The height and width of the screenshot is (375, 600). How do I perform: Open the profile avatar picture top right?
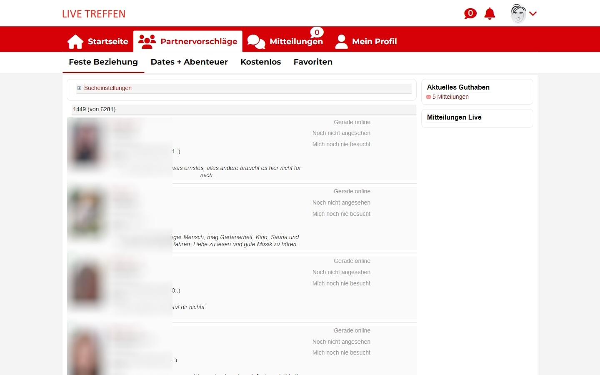click(x=517, y=13)
